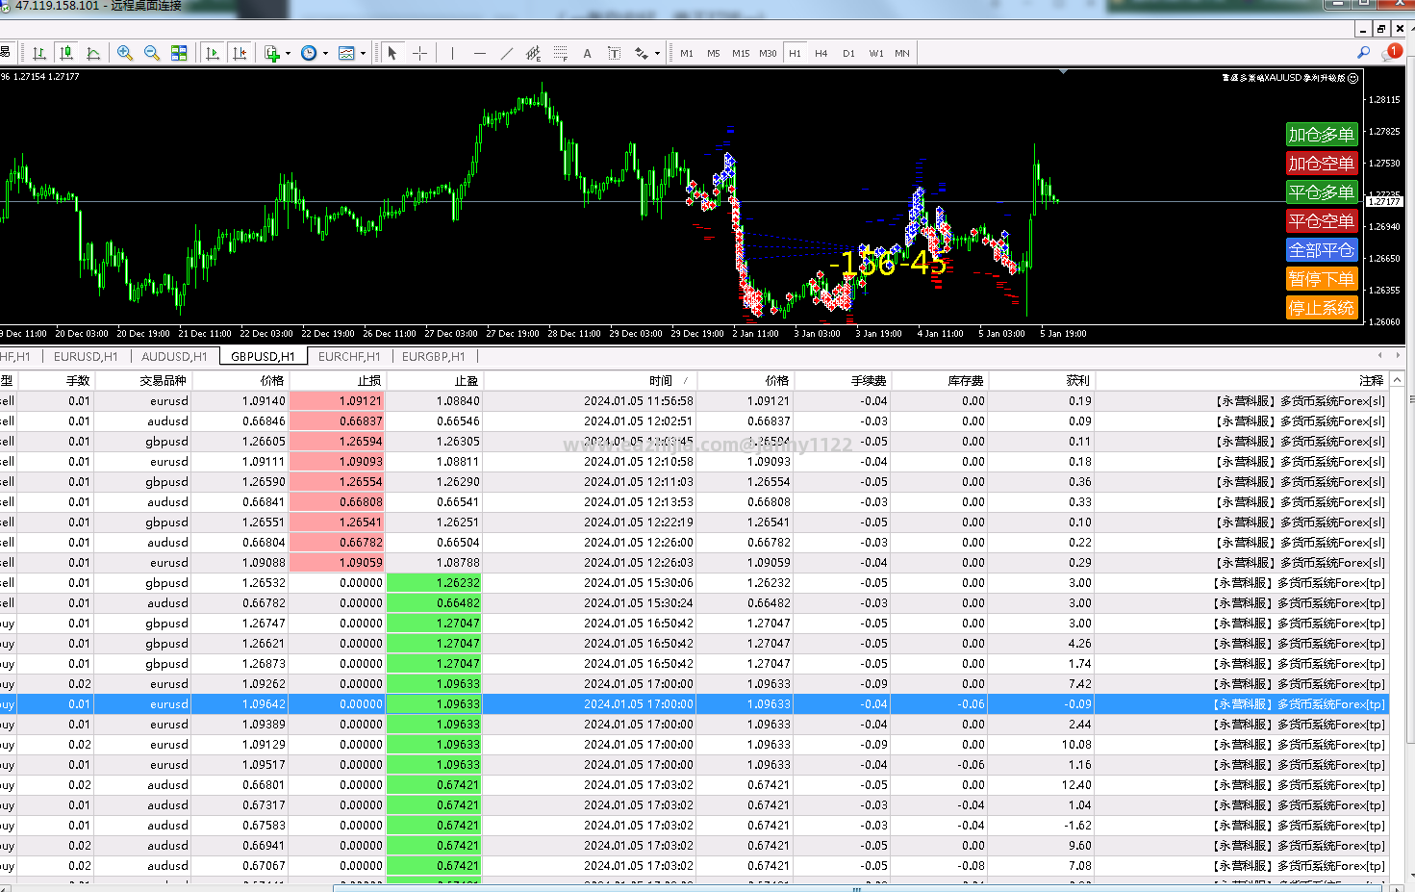1415x892 pixels.
Task: Tile chart windows with grid icon
Action: pyautogui.click(x=179, y=54)
